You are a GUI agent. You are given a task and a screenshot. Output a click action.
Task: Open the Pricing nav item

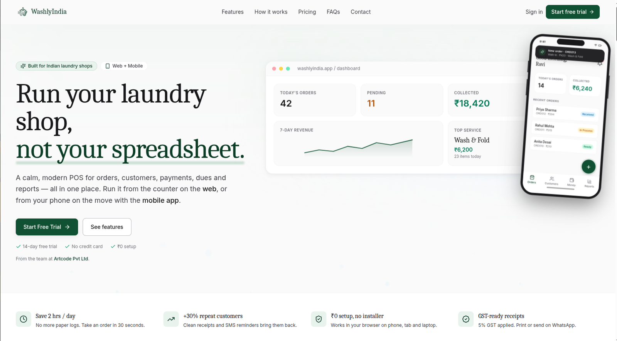[307, 12]
